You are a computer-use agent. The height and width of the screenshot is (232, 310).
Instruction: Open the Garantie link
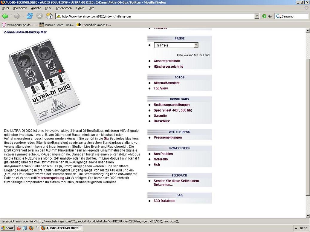(x=160, y=116)
